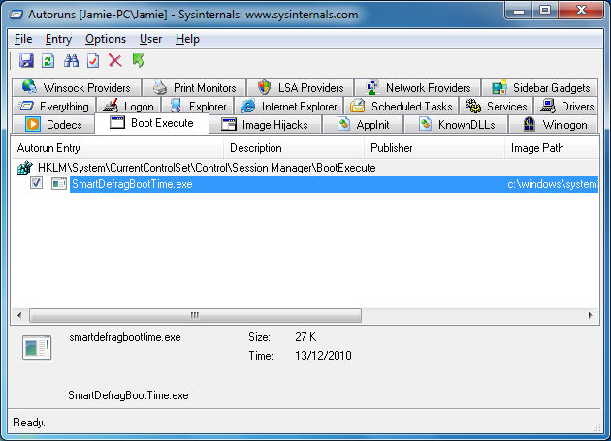Close the Autoruns window
This screenshot has width=611, height=441.
click(x=581, y=10)
